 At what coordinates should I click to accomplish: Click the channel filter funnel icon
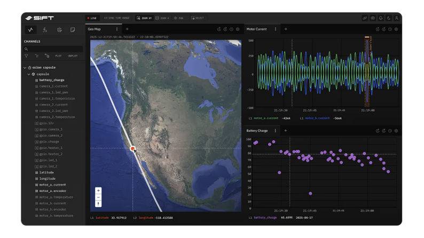click(26, 56)
